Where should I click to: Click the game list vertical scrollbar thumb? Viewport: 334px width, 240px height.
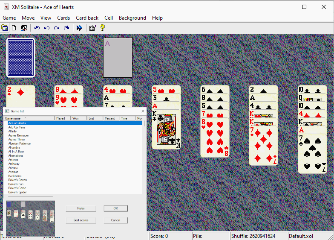[144, 123]
